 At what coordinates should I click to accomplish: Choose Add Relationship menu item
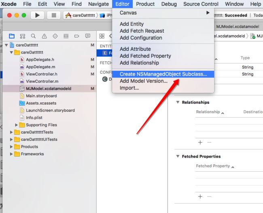click(163, 63)
